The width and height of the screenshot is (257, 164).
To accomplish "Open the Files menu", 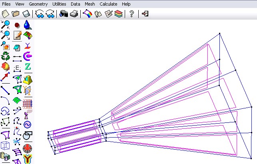I will point(6,4).
